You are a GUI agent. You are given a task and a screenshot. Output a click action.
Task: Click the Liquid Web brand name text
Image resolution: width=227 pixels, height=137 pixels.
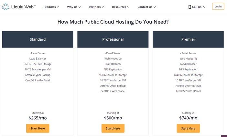coord(23,7)
